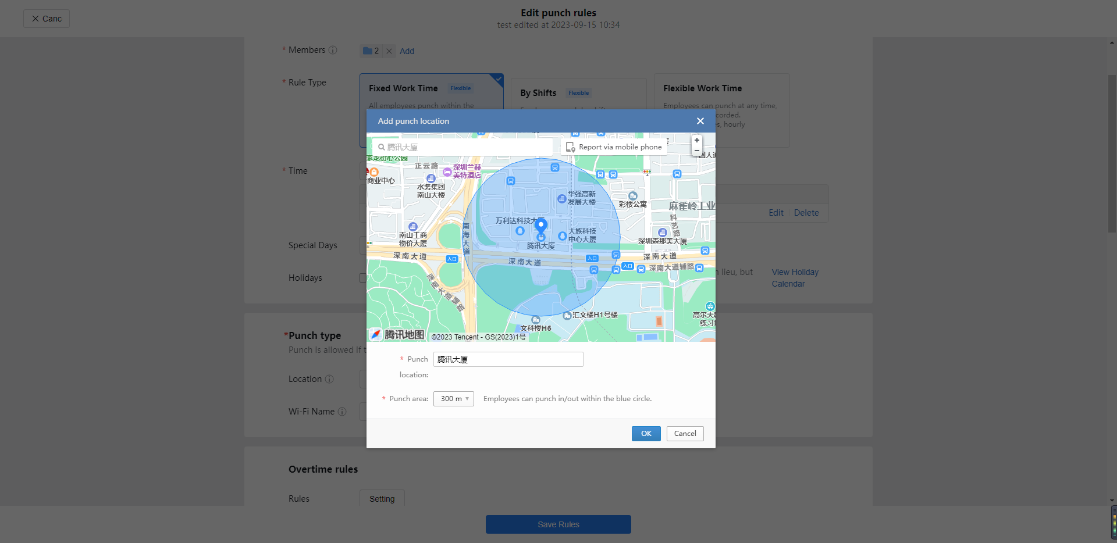Select Flexible Work Time rule type
1117x543 pixels.
pyautogui.click(x=722, y=110)
